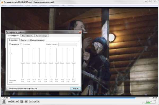Toggle loop/repeat mode

(35, 102)
